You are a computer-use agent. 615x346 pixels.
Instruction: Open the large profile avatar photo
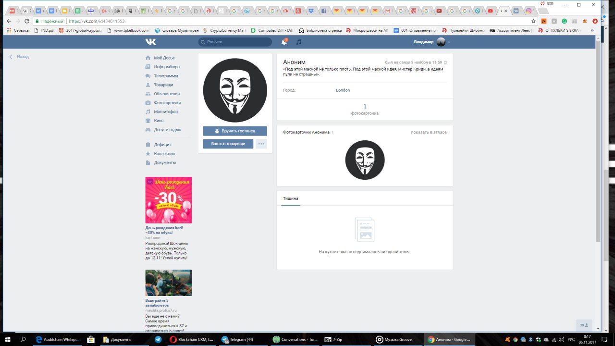pos(235,90)
